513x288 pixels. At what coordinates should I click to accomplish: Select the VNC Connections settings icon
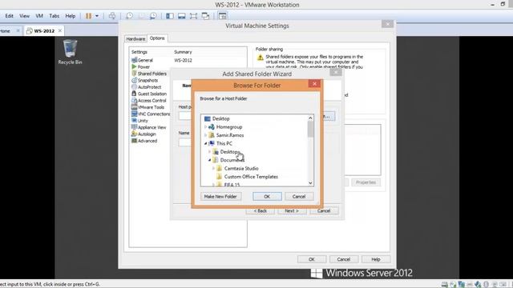tap(134, 114)
